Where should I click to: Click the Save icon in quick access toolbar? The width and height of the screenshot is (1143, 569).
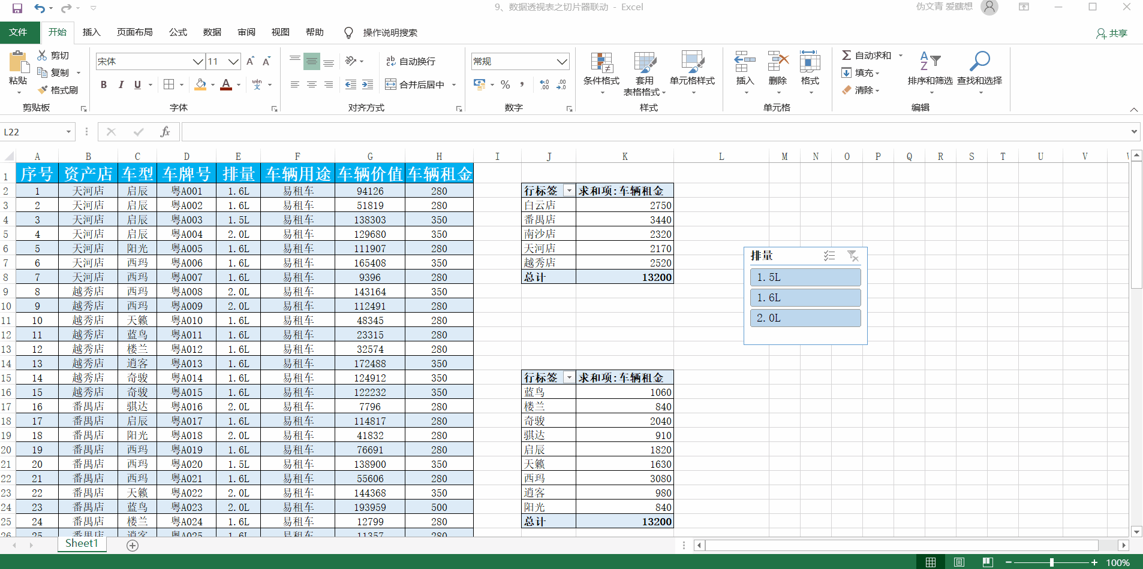(17, 8)
